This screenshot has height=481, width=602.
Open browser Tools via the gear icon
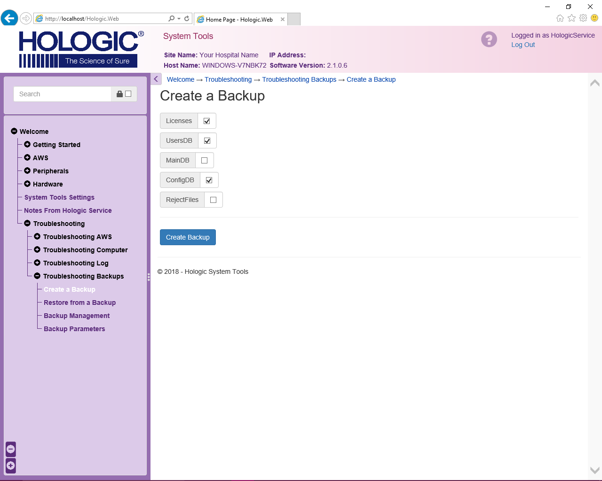pyautogui.click(x=582, y=18)
